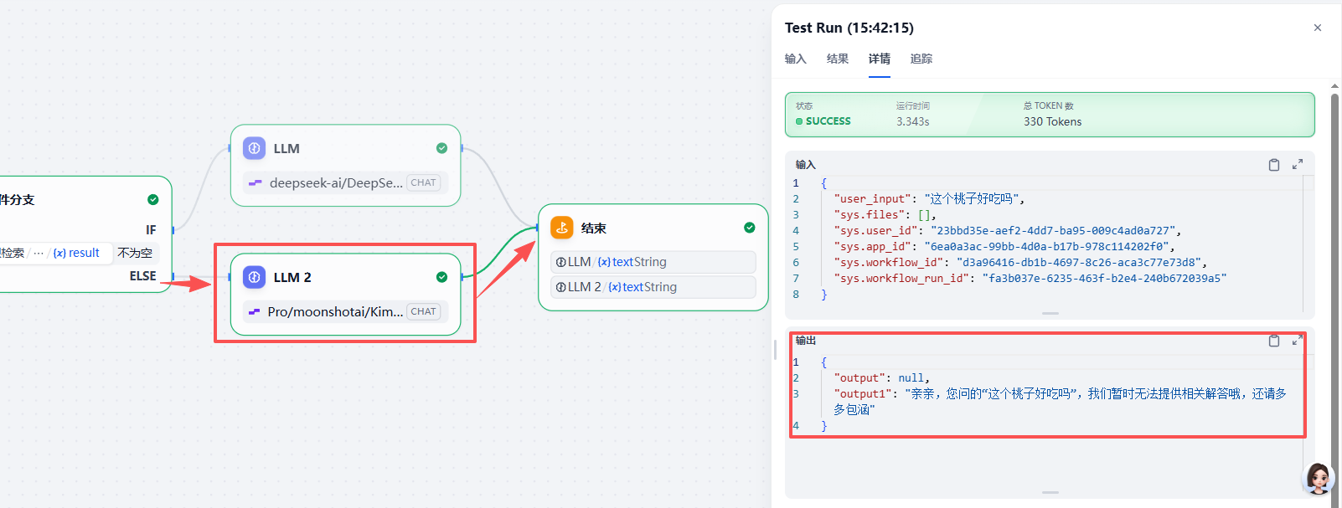Click the deepseek-ai model label in LLM node
The image size is (1342, 508).
[336, 182]
